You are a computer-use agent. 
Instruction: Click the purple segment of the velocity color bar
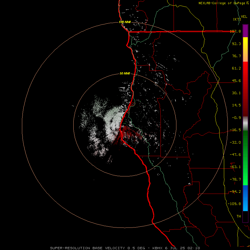coord(245,31)
